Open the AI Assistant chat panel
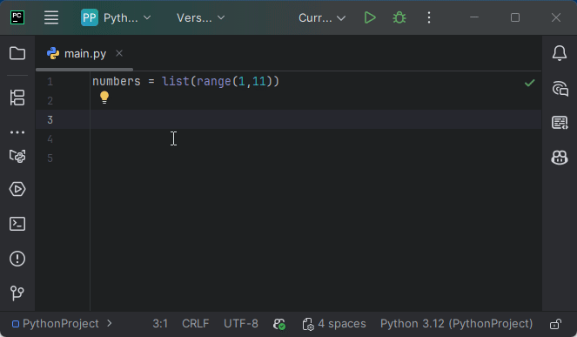This screenshot has width=577, height=337. click(560, 89)
